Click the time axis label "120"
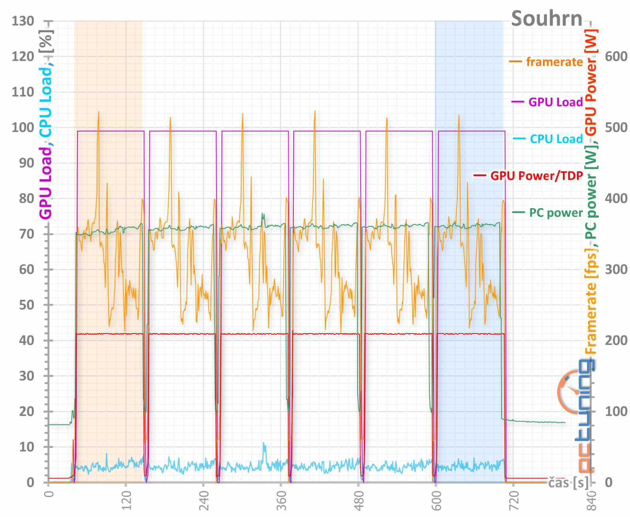Screen dimensions: 630x517 [126, 500]
